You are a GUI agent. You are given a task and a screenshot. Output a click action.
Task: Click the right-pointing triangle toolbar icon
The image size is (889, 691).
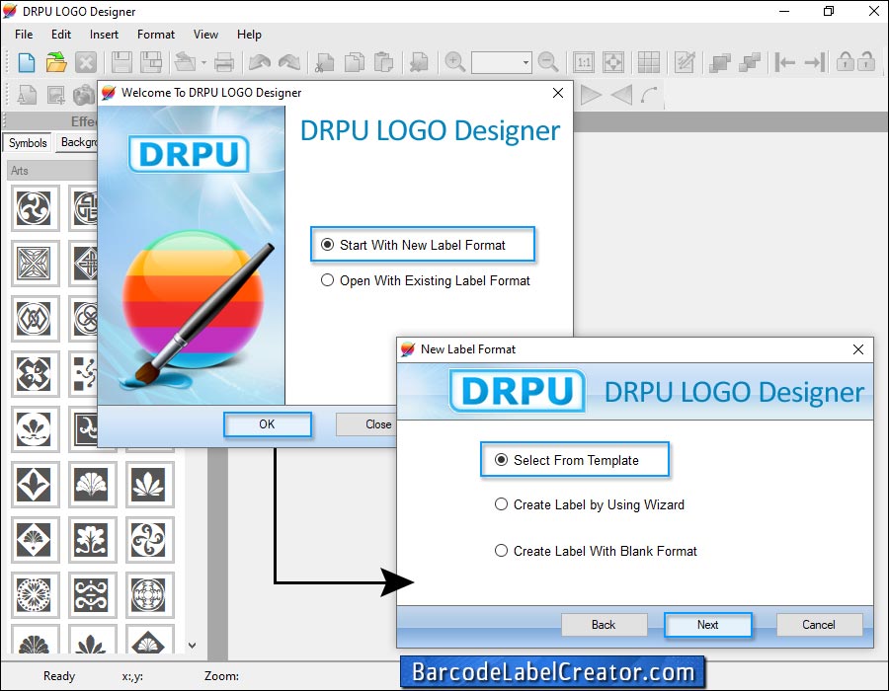point(591,95)
